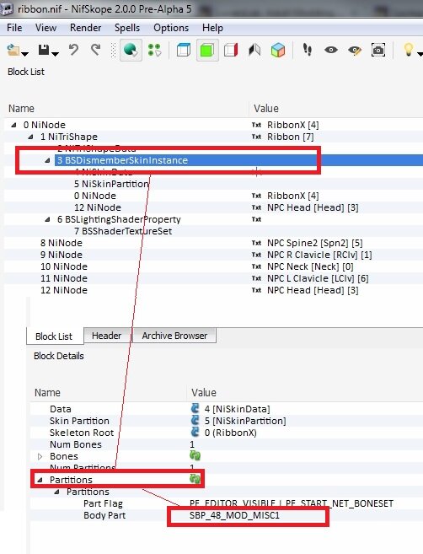Click Block List Name column header
The image size is (423, 554).
(x=21, y=109)
